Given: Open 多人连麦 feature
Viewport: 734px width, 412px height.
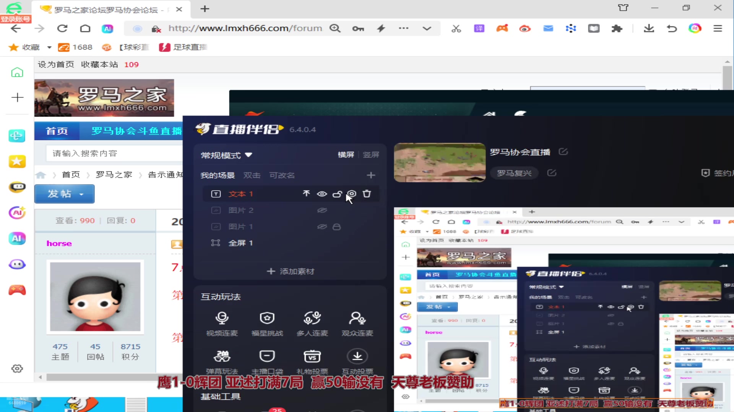Looking at the screenshot, I should pos(312,324).
